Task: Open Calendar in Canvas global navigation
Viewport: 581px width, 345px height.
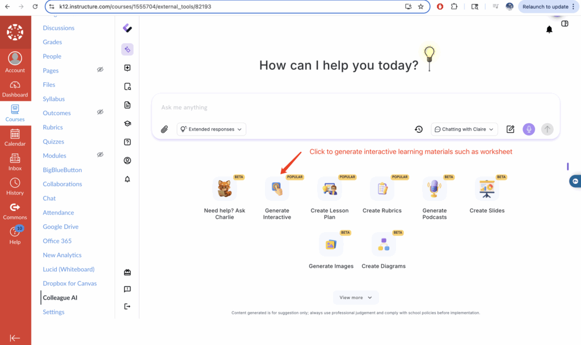Action: click(15, 137)
